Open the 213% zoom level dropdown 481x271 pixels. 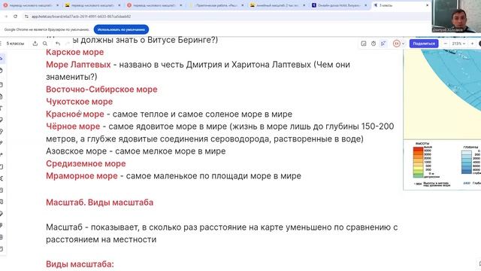click(x=458, y=44)
